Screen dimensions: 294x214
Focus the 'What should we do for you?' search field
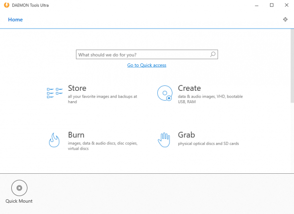tap(147, 54)
